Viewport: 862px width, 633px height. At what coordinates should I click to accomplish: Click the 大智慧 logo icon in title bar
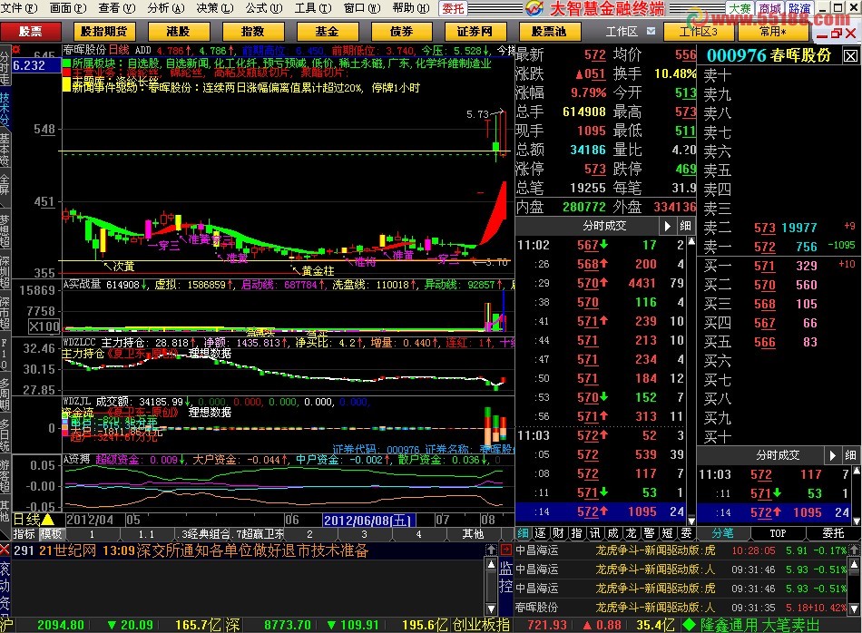534,8
